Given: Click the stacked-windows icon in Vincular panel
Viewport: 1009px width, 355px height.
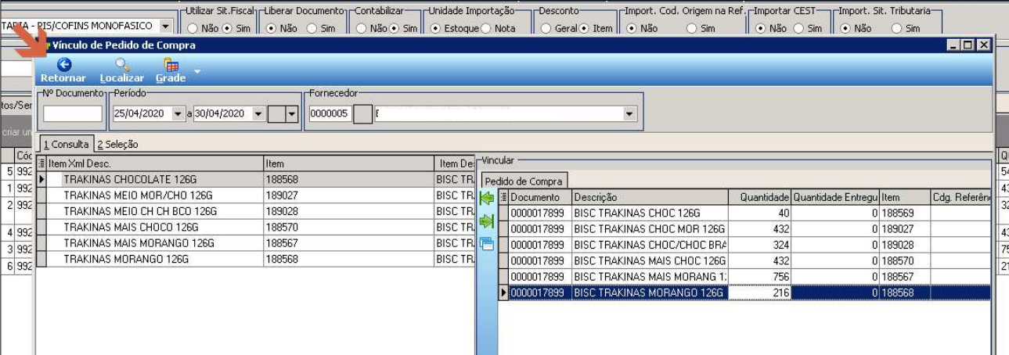Looking at the screenshot, I should pyautogui.click(x=487, y=244).
